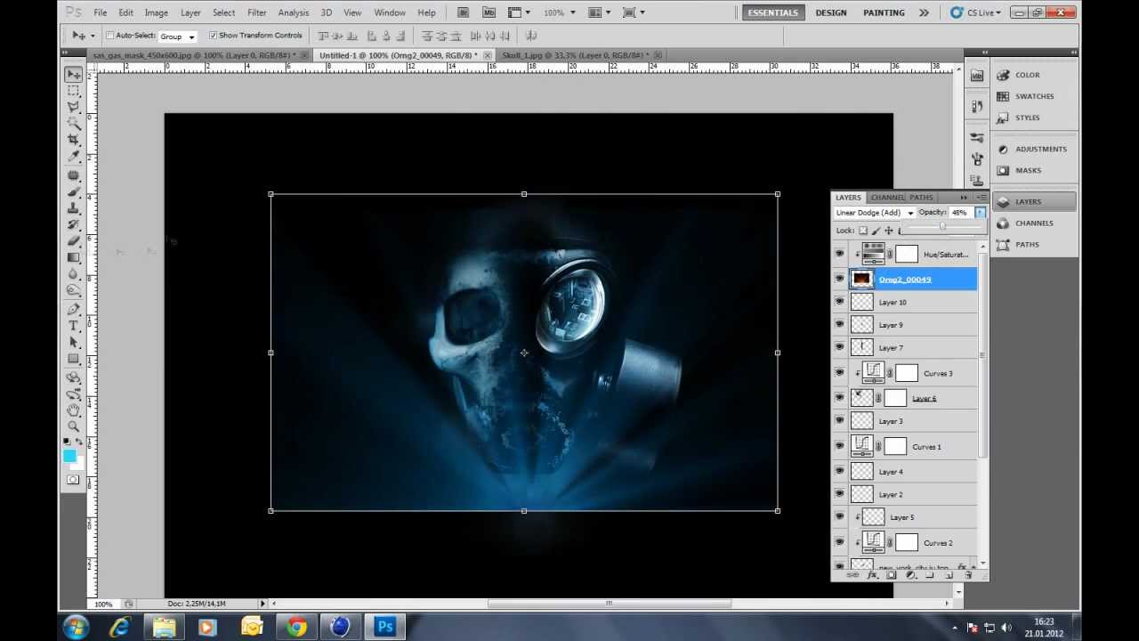Select the Gradient tool
The width and height of the screenshot is (1139, 641).
[73, 258]
